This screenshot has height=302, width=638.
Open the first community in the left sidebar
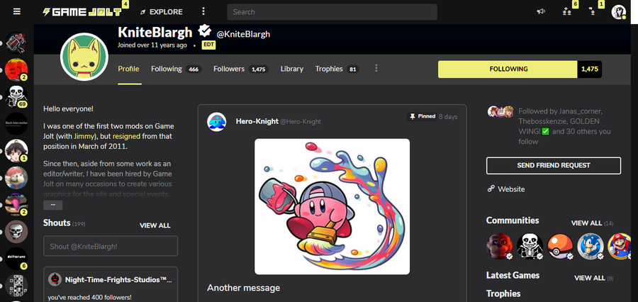click(x=16, y=43)
